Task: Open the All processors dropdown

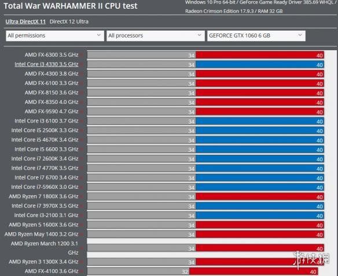Action: [156, 36]
